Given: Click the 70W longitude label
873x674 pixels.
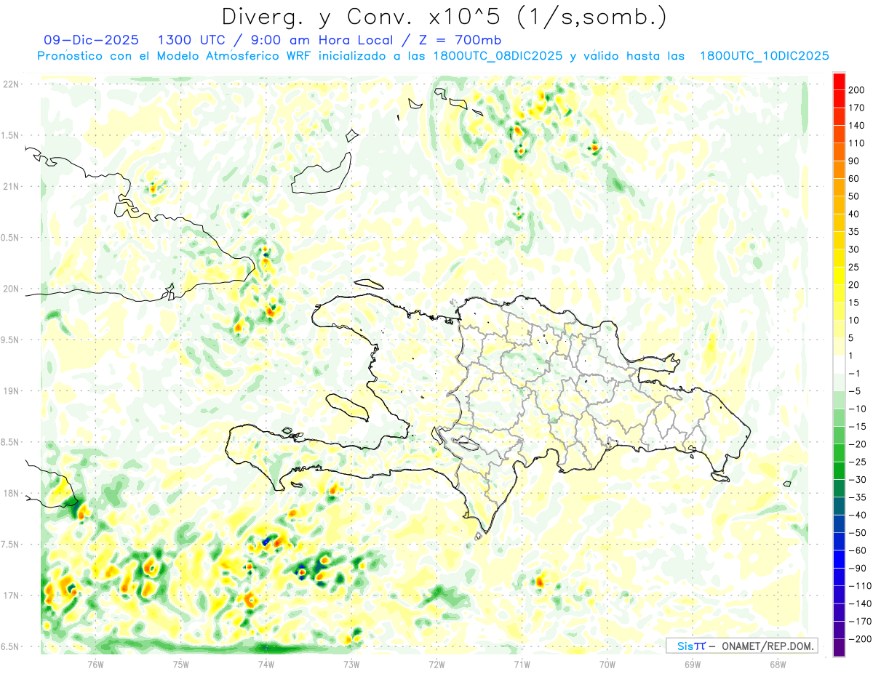Looking at the screenshot, I should (607, 664).
